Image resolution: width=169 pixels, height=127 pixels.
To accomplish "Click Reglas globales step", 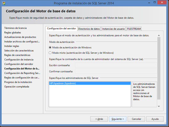I will point(13,33).
